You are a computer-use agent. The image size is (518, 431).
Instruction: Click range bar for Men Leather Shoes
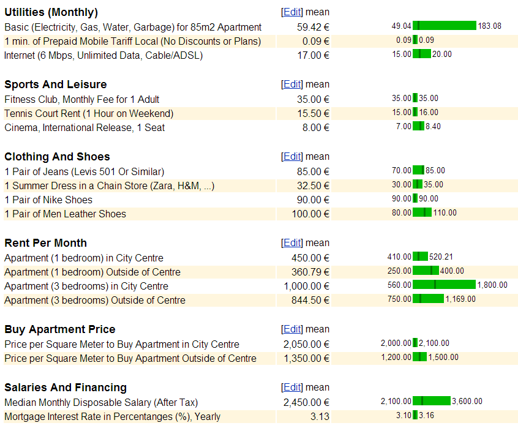coord(422,213)
